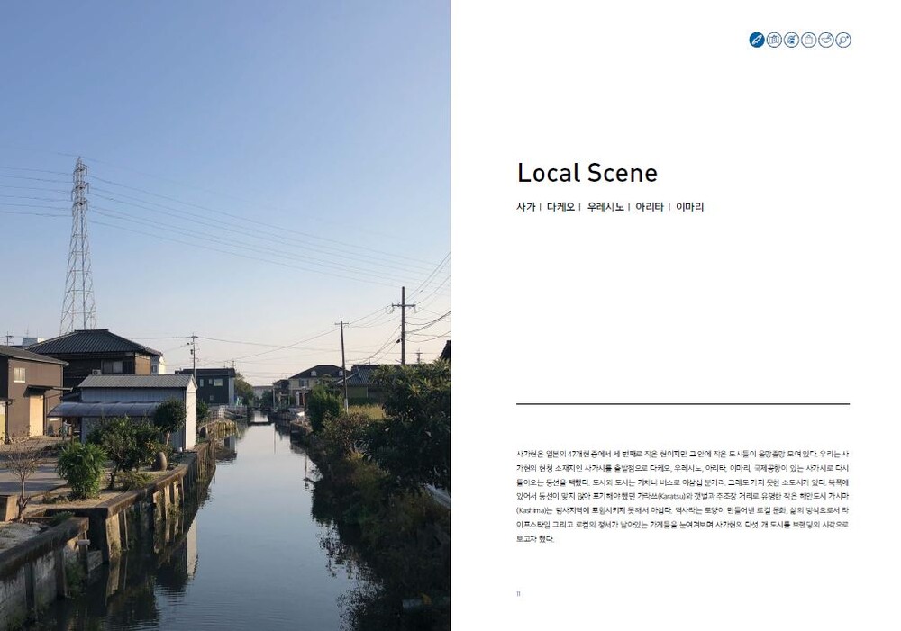The image size is (901, 631).
Task: Select the 이마리 city label
Action: click(x=689, y=207)
